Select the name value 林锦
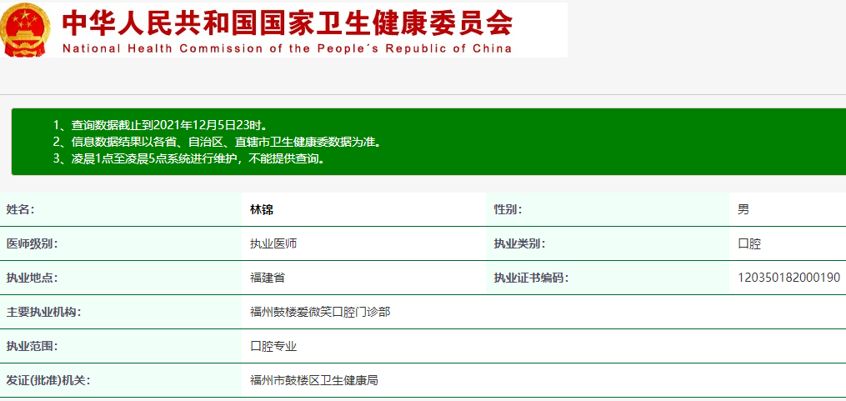This screenshot has width=846, height=401. 262,210
